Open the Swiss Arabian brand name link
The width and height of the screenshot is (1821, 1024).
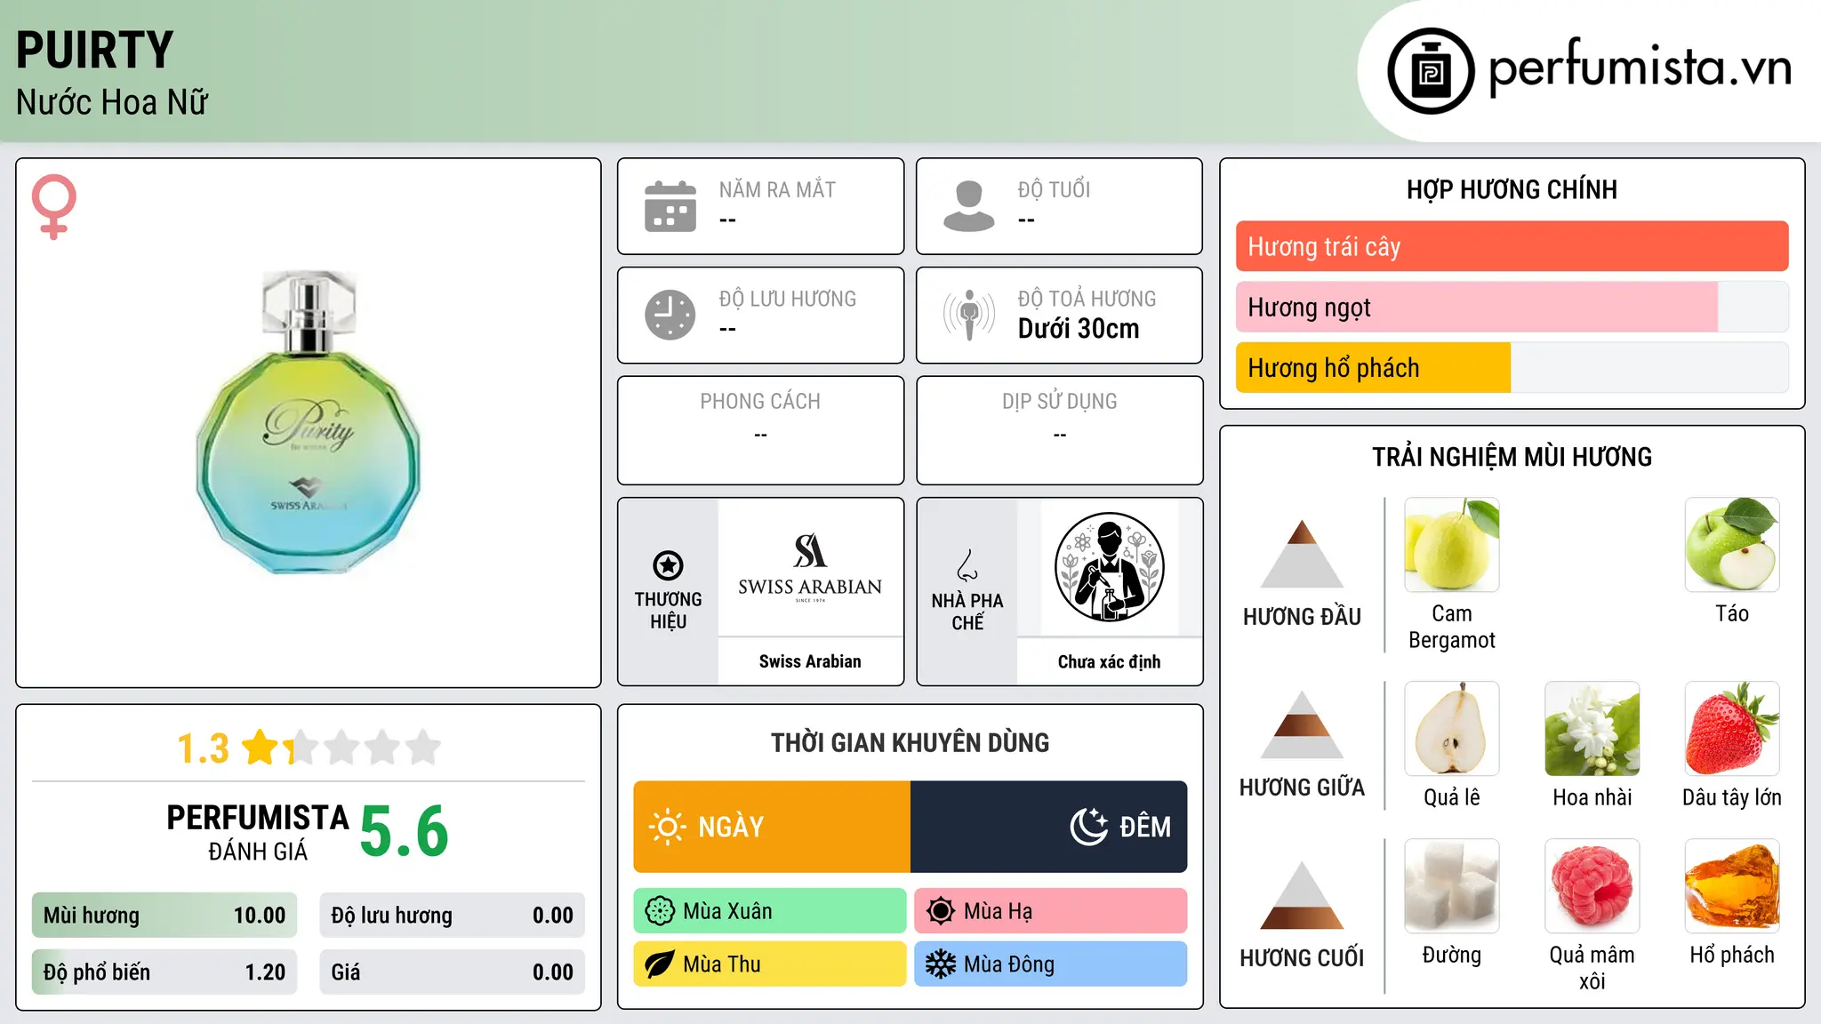(810, 661)
